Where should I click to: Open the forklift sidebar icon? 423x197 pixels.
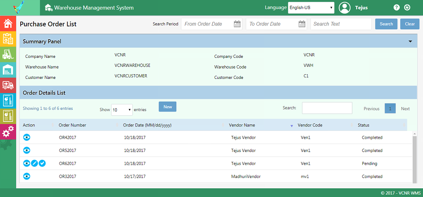coord(8,54)
